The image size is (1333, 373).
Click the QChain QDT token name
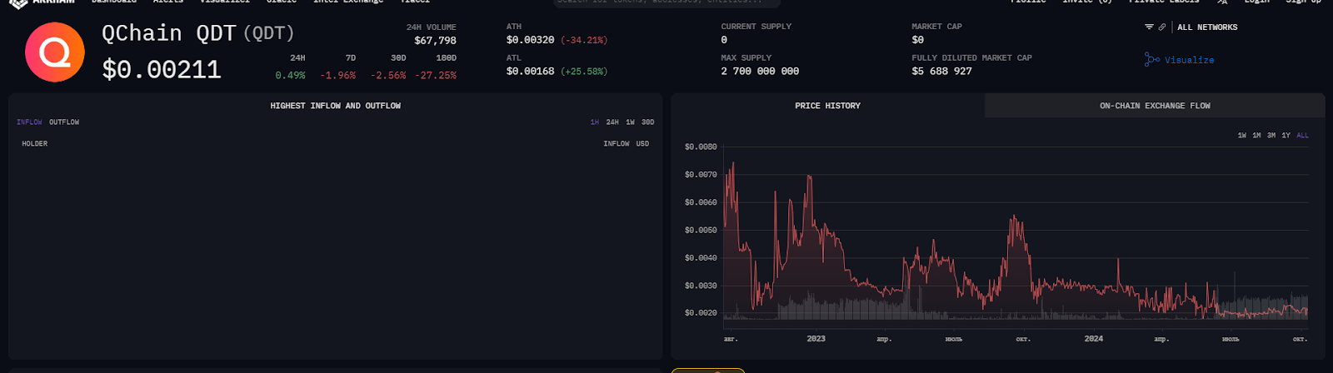[x=169, y=33]
